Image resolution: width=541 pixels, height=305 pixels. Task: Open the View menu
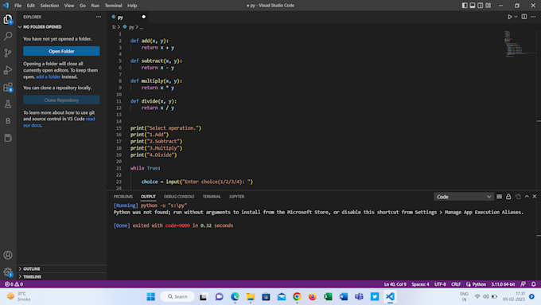coord(69,6)
